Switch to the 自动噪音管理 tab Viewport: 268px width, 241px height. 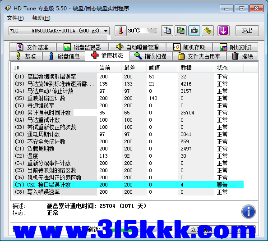tap(137, 47)
